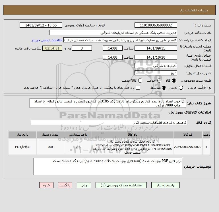
Task: Click the Brother cartridge product name cell
Action: click(133, 147)
